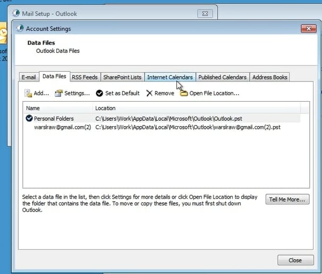Screen dimensions: 322x274
Task: Click the Account Settings title bar icon
Action: click(20, 28)
